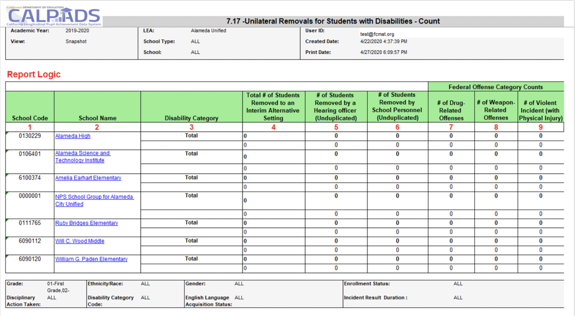Click red column number 4 label
575x316 pixels.
tap(273, 127)
